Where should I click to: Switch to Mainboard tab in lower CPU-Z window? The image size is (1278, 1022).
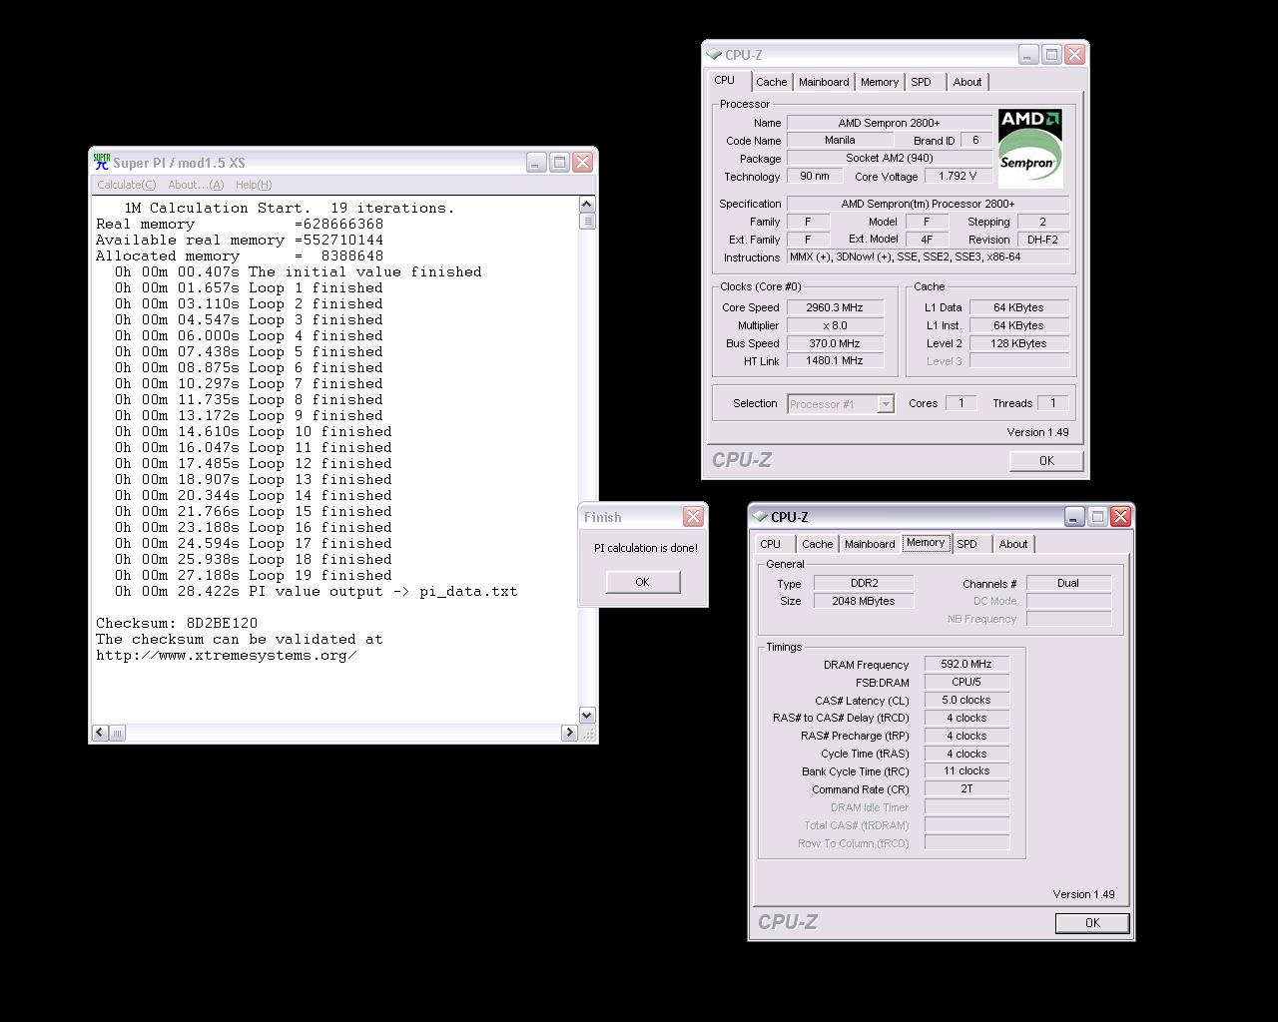coord(870,544)
